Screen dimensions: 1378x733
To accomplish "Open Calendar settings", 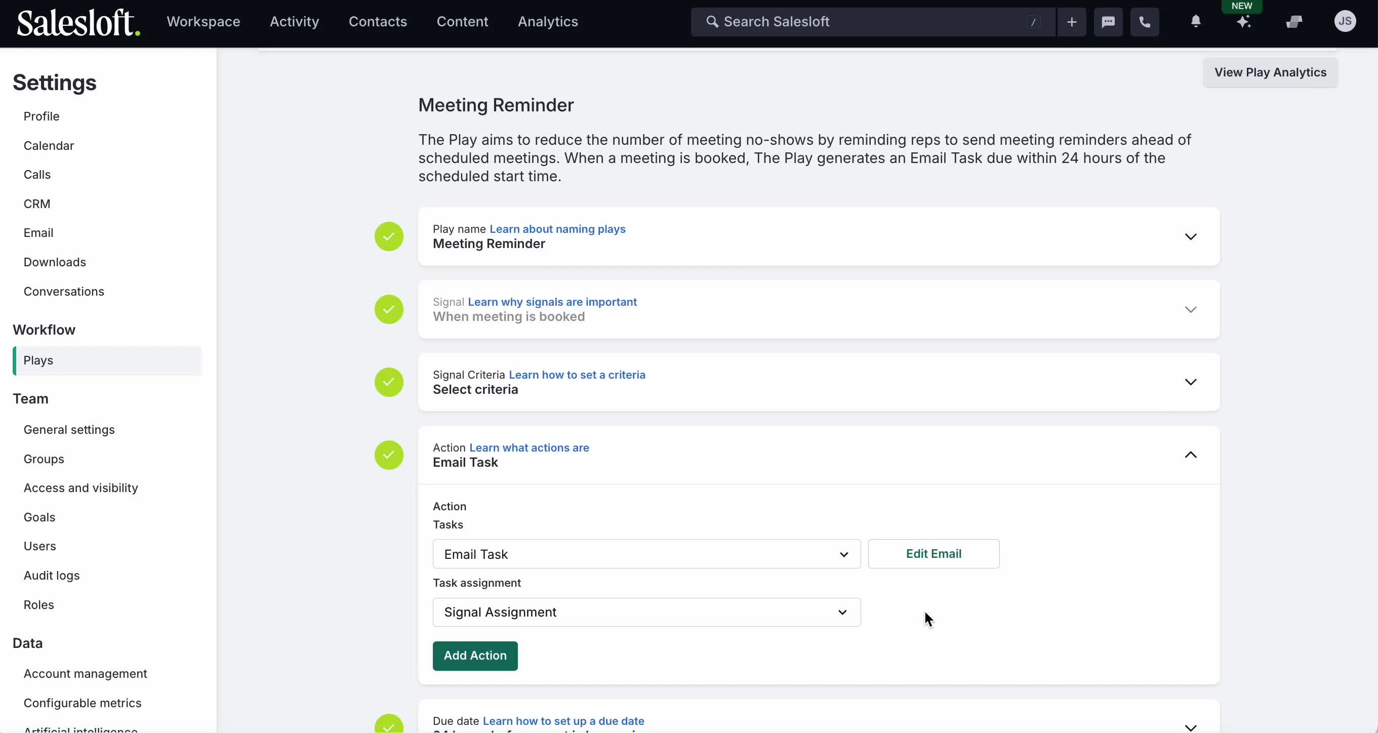I will pyautogui.click(x=49, y=145).
